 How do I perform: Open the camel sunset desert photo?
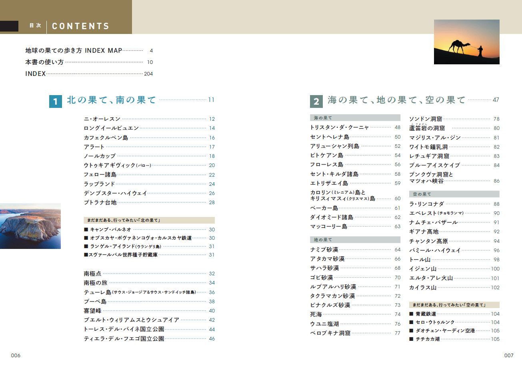[x=466, y=42]
